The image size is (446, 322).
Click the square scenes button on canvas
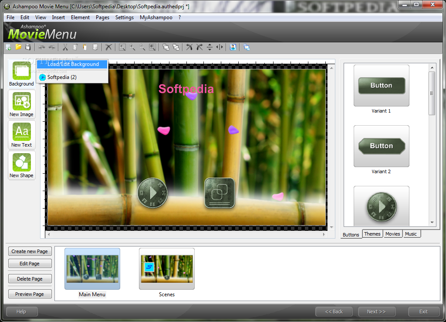click(x=220, y=193)
